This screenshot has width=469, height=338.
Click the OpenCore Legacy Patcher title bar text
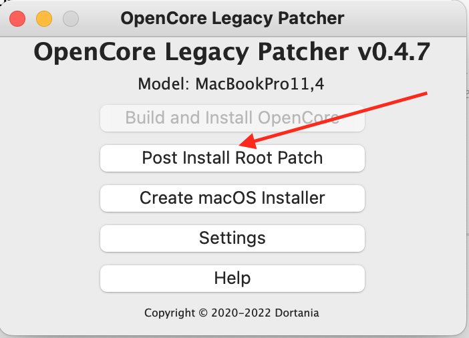(x=232, y=19)
